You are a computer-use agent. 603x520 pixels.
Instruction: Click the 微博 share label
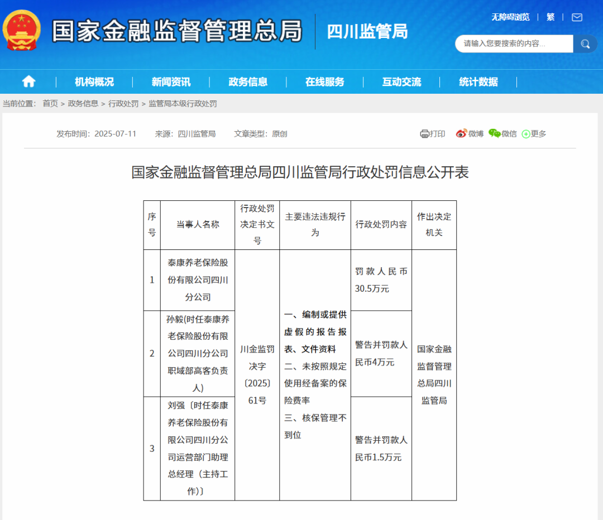coord(476,134)
